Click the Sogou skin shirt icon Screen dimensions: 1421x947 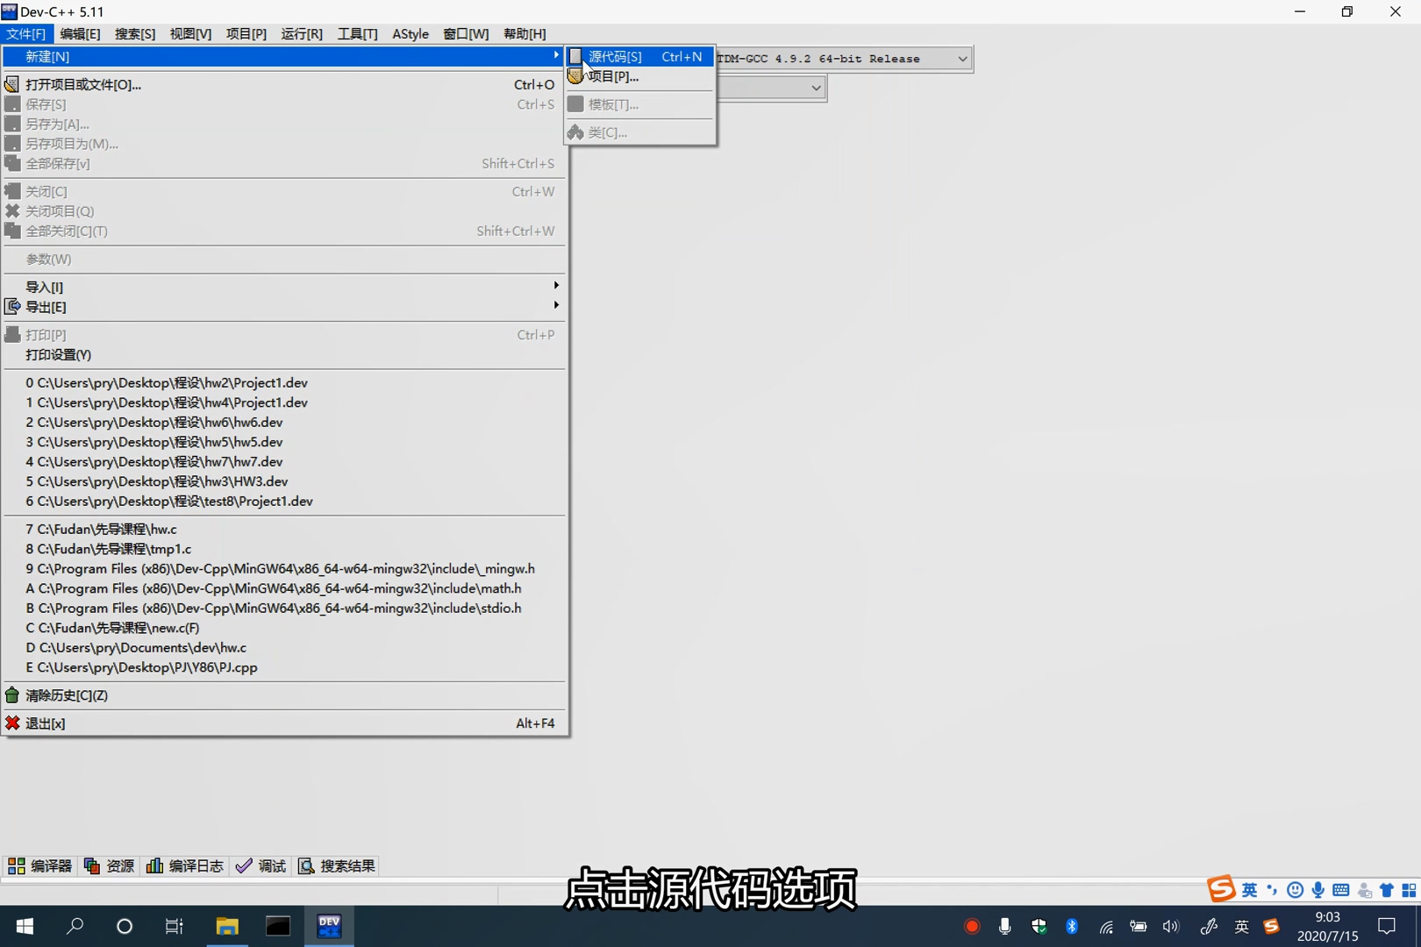[1387, 890]
